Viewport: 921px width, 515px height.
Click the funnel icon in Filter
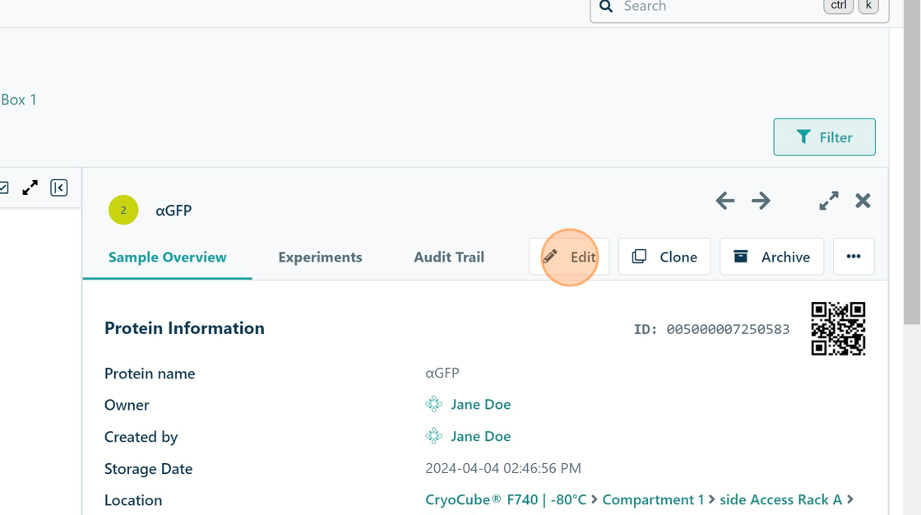[803, 137]
